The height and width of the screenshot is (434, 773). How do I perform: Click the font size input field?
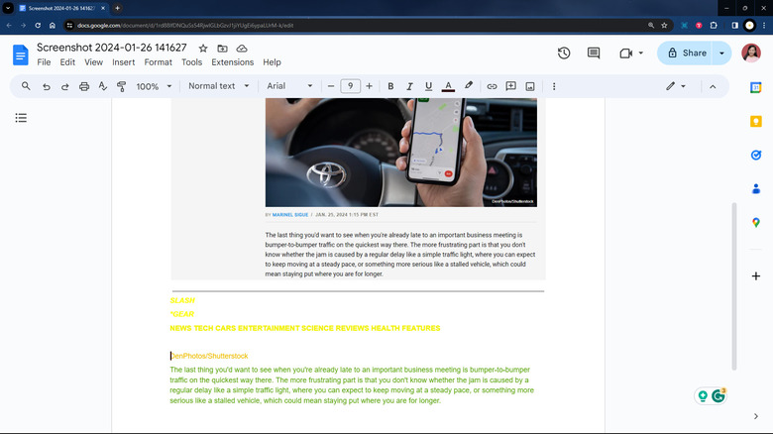[350, 86]
